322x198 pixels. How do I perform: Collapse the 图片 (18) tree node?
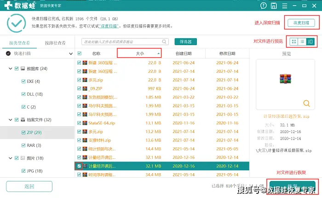(10, 158)
